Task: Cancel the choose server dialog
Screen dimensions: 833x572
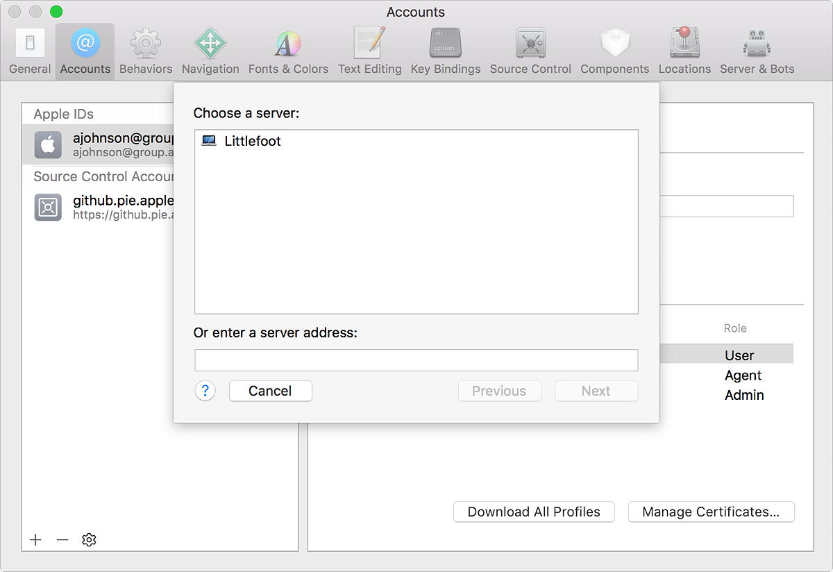Action: tap(270, 391)
